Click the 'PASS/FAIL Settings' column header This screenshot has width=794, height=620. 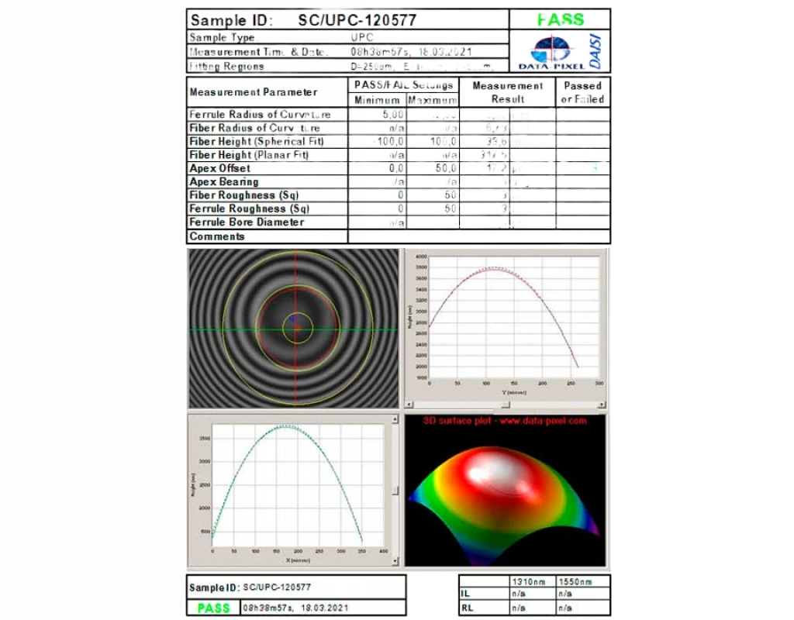pos(403,84)
